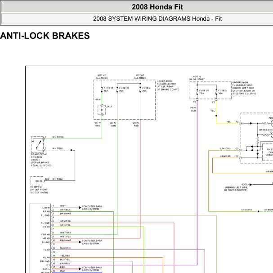
Task: Click the 'IG1' pin label
Action: (x=48, y=265)
